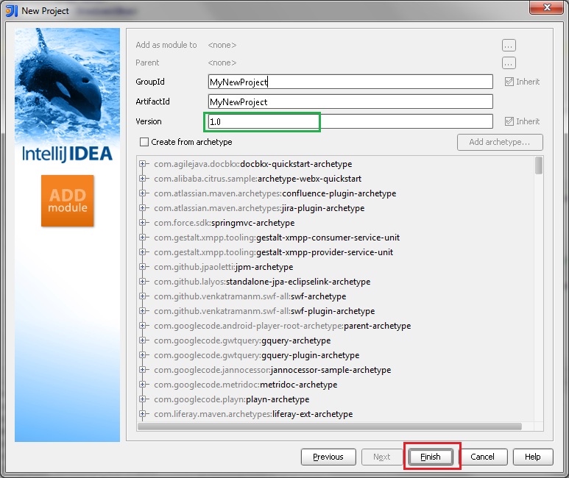This screenshot has width=569, height=478.
Task: Focus the GroupId input field
Action: (350, 82)
